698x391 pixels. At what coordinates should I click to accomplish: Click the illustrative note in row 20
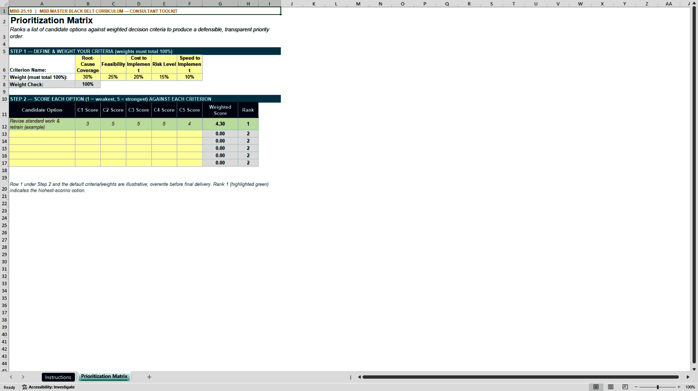145,187
